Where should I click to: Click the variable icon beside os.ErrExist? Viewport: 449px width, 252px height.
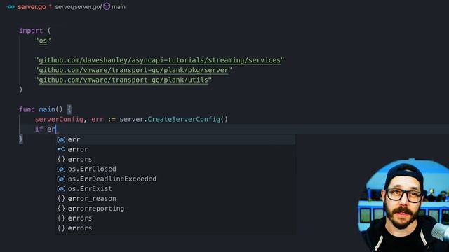61,189
